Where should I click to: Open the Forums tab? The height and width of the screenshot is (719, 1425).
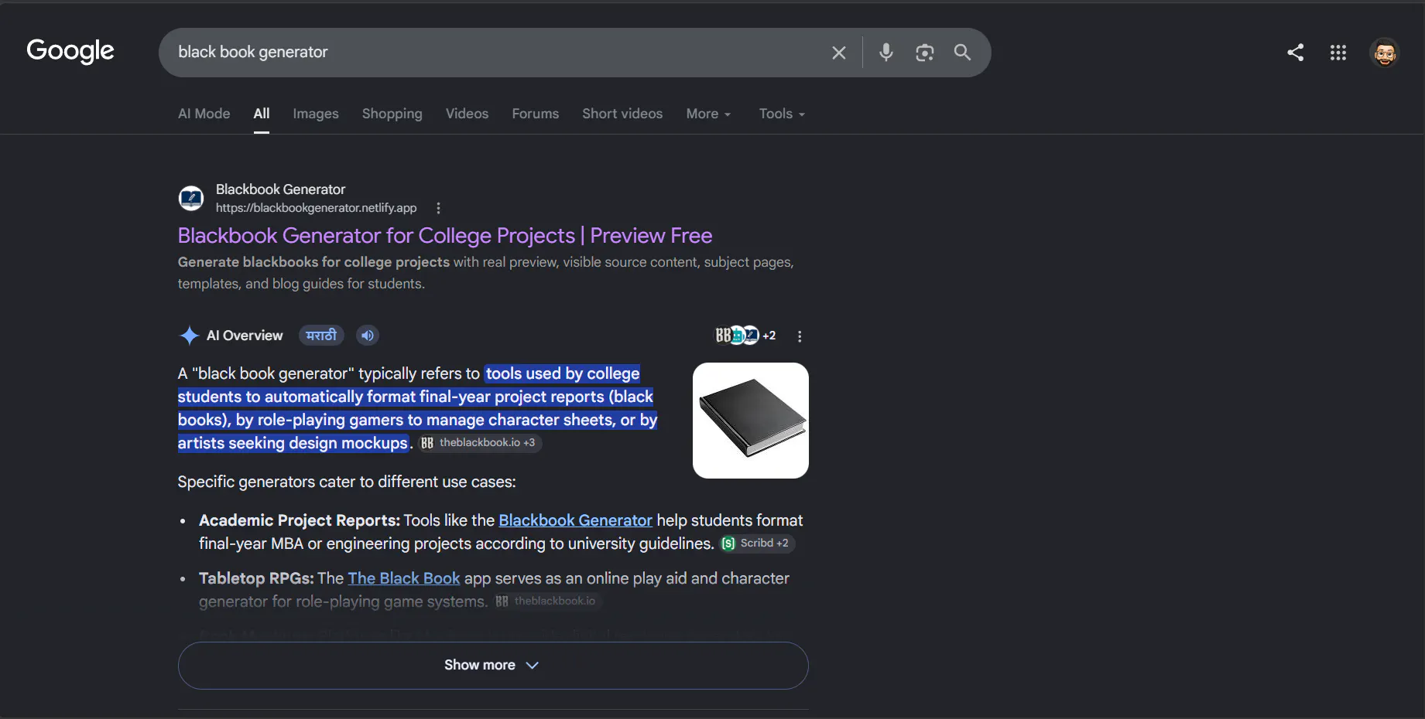point(536,114)
